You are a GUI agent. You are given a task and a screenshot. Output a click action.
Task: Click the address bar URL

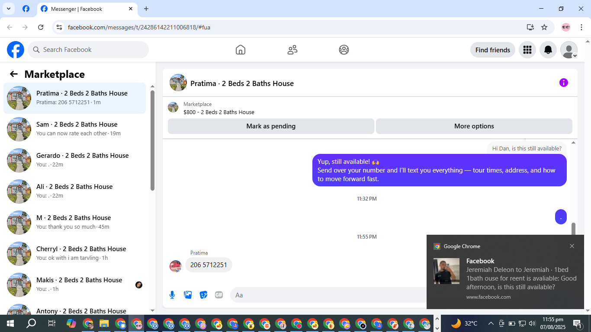coord(139,27)
